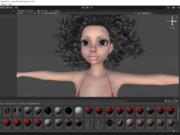This screenshot has width=180, height=135.
Task: Select the Irises_Pbr material
Action: [x=150, y=112]
